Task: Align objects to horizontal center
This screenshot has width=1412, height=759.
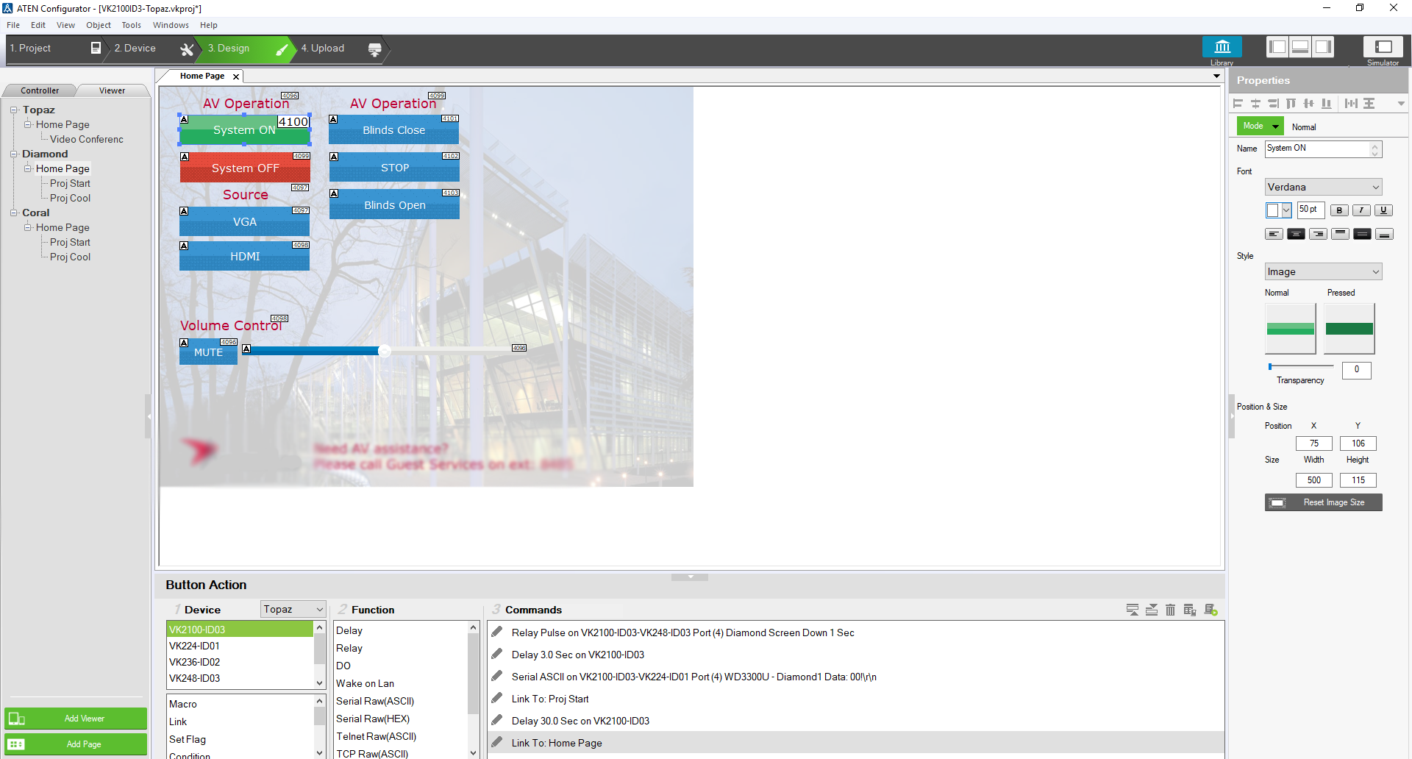Action: 1255,104
